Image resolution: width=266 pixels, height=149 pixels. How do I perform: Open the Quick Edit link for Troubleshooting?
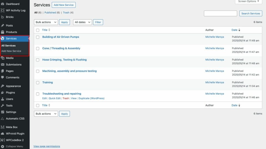point(55,99)
